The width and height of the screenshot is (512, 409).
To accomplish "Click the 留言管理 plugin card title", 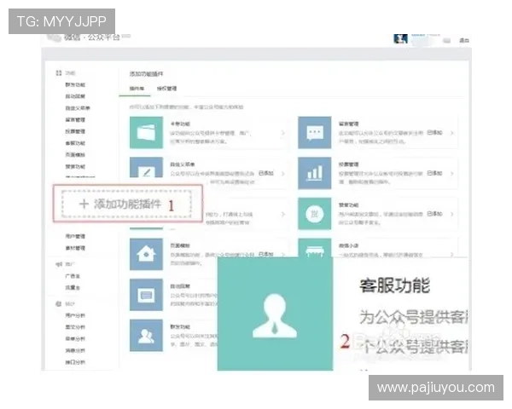I will point(349,124).
